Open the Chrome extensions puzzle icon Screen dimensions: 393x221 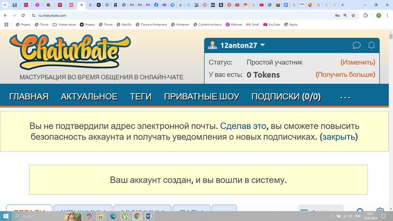click(x=365, y=15)
